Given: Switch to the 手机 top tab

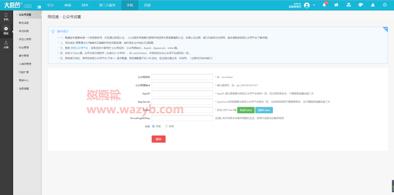Looking at the screenshot, I should click(130, 5).
